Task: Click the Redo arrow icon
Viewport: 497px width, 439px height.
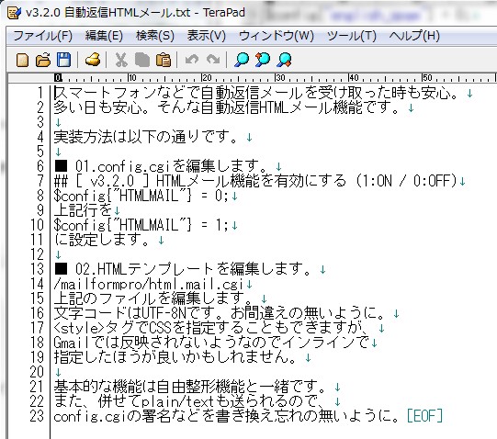Action: tap(213, 60)
